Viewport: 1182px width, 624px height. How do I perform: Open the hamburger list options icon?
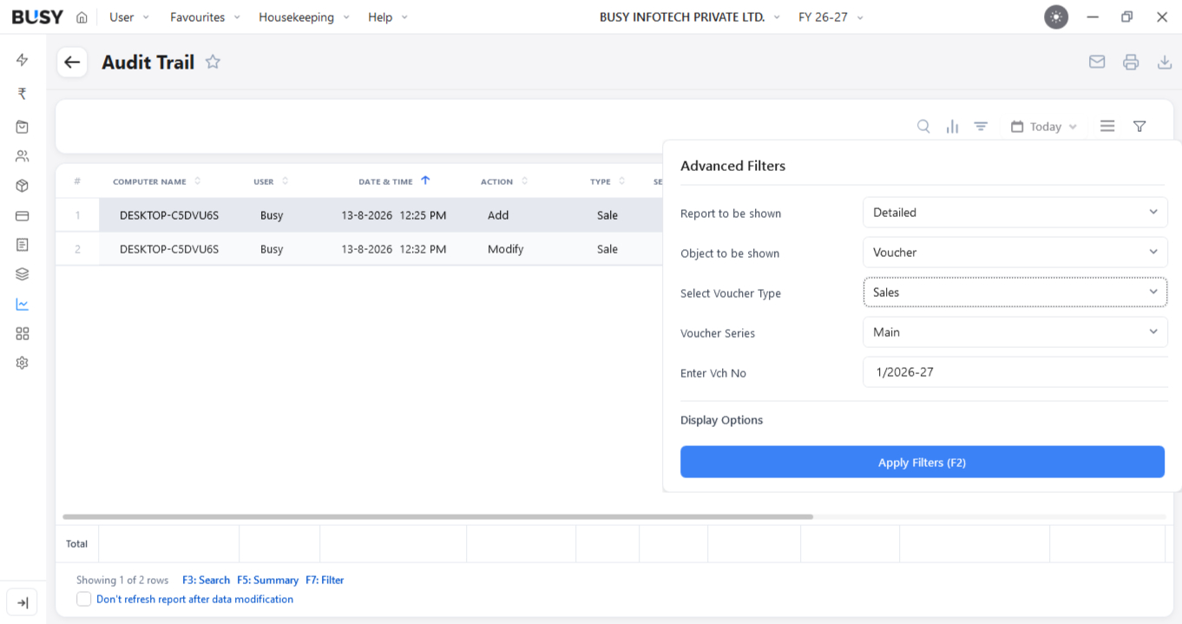click(1107, 127)
